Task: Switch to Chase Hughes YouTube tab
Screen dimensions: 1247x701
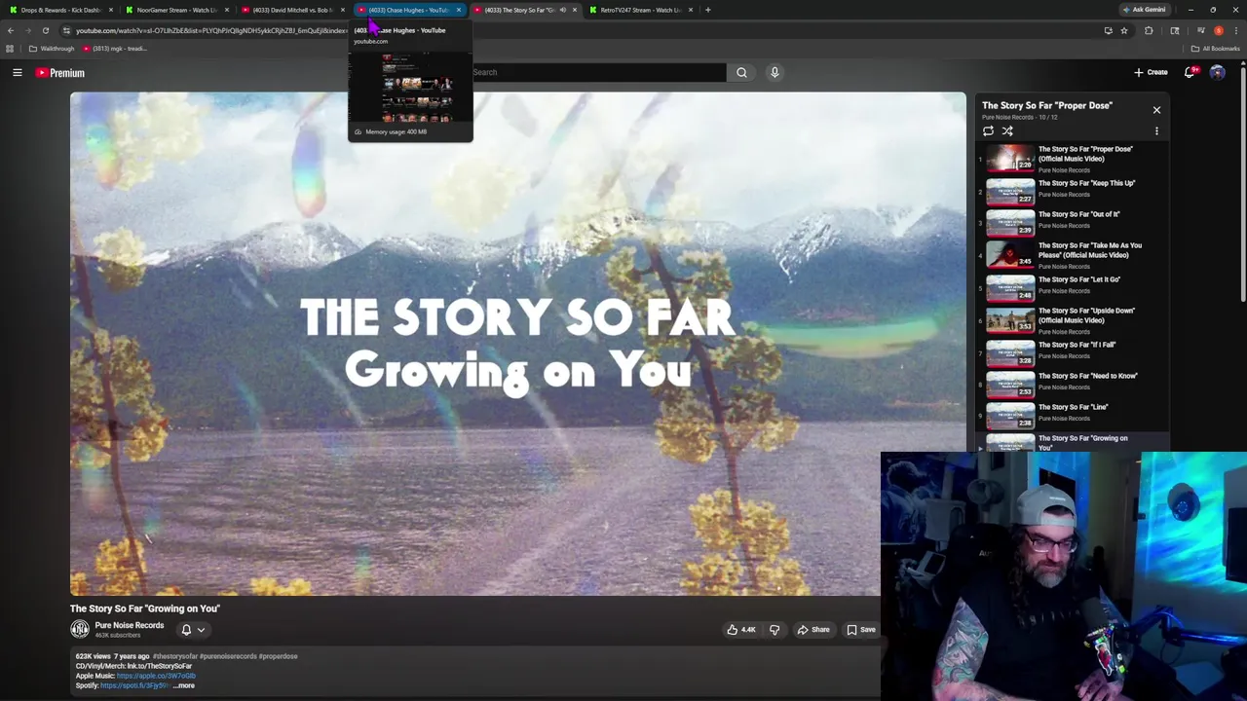Action: click(x=407, y=10)
